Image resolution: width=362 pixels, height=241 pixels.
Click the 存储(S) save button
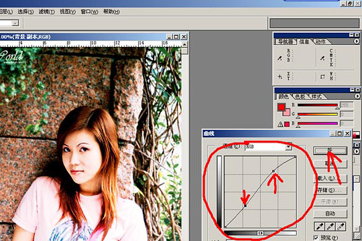coord(330,190)
